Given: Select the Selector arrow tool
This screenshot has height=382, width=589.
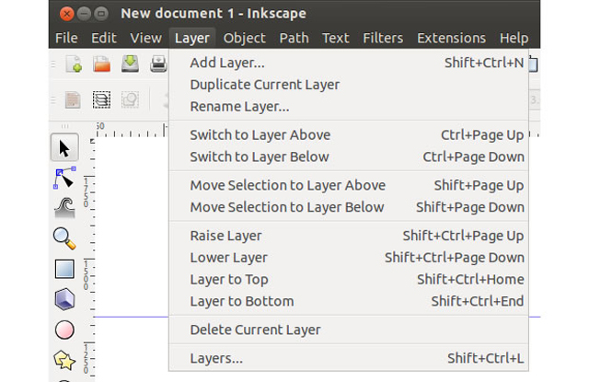Looking at the screenshot, I should click(64, 148).
